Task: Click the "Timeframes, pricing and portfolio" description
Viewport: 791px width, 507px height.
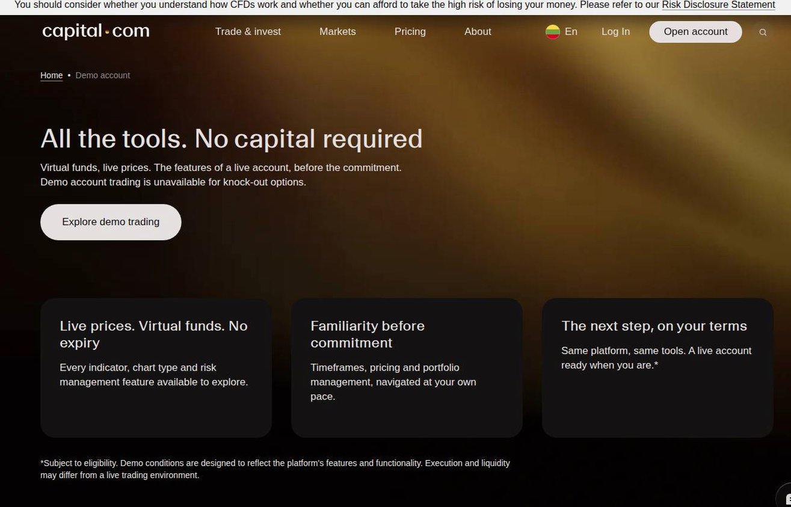Action: pos(393,382)
